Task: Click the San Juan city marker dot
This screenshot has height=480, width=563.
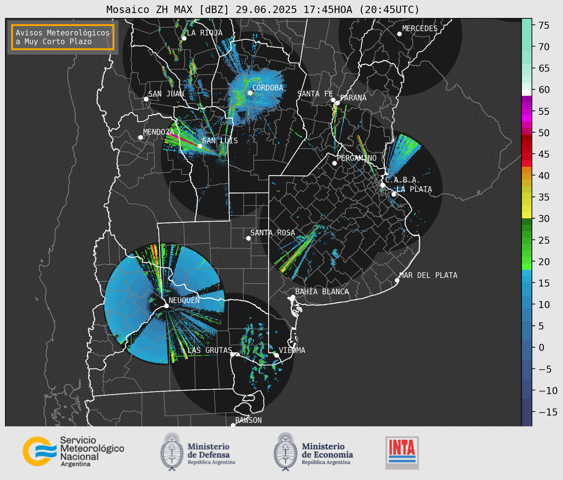Action: point(146,99)
